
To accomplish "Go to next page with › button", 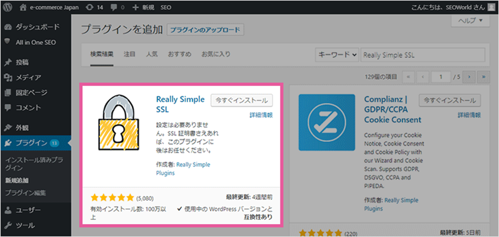I will 469,77.
